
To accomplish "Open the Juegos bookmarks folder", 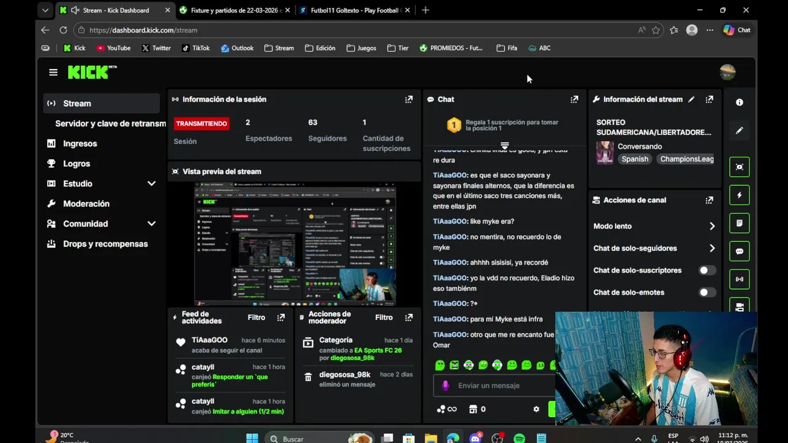I will pos(361,48).
